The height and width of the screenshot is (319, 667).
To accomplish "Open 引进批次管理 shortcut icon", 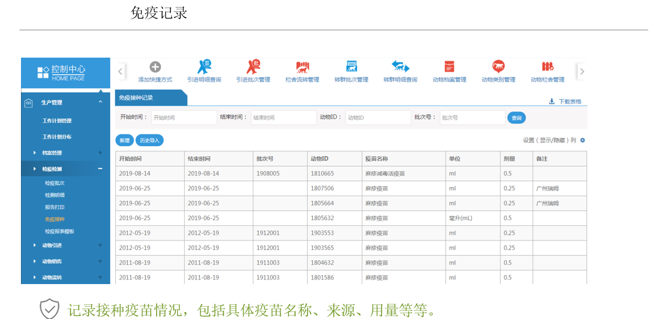I will coord(253,66).
